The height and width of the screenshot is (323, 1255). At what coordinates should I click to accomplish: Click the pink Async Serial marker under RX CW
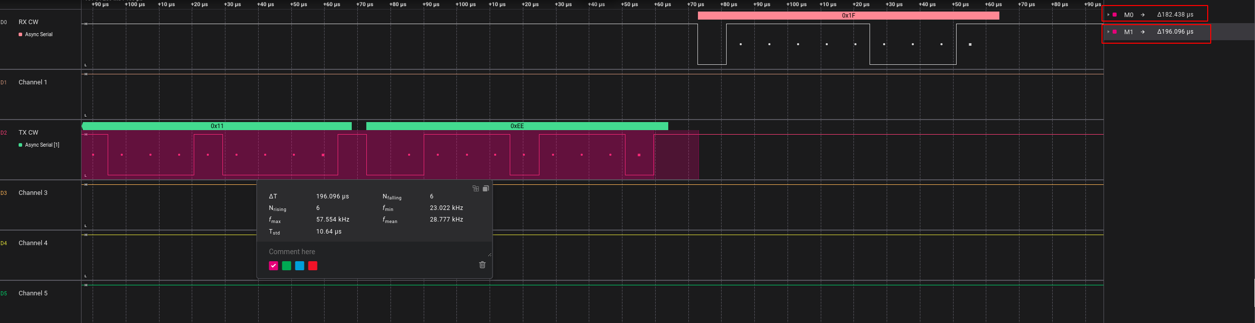pos(21,34)
